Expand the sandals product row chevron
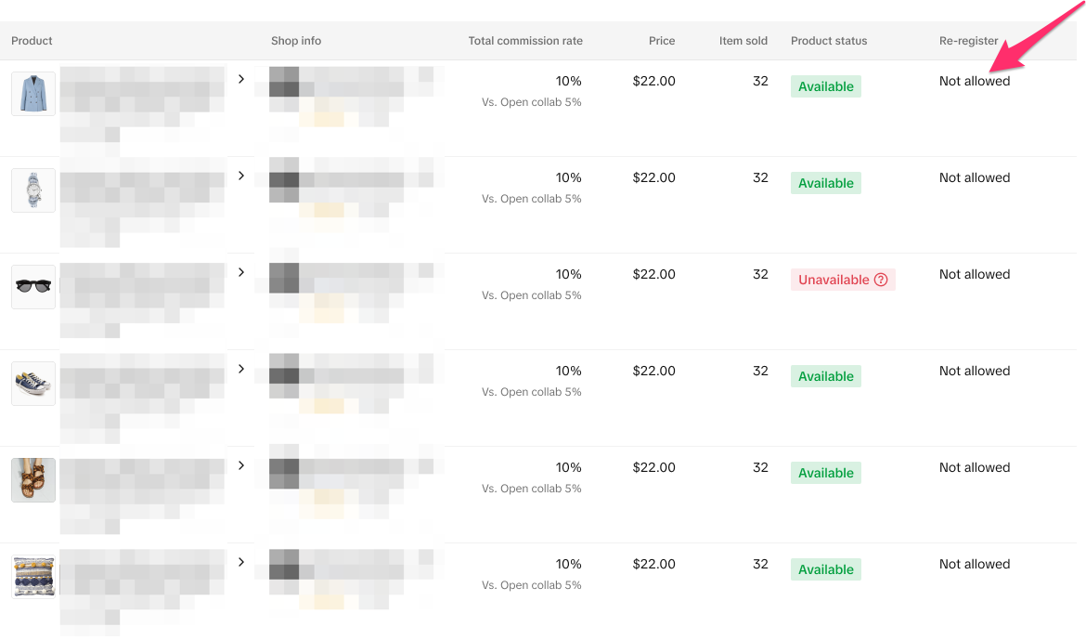Viewport: 1086px width, 640px height. pyautogui.click(x=241, y=465)
